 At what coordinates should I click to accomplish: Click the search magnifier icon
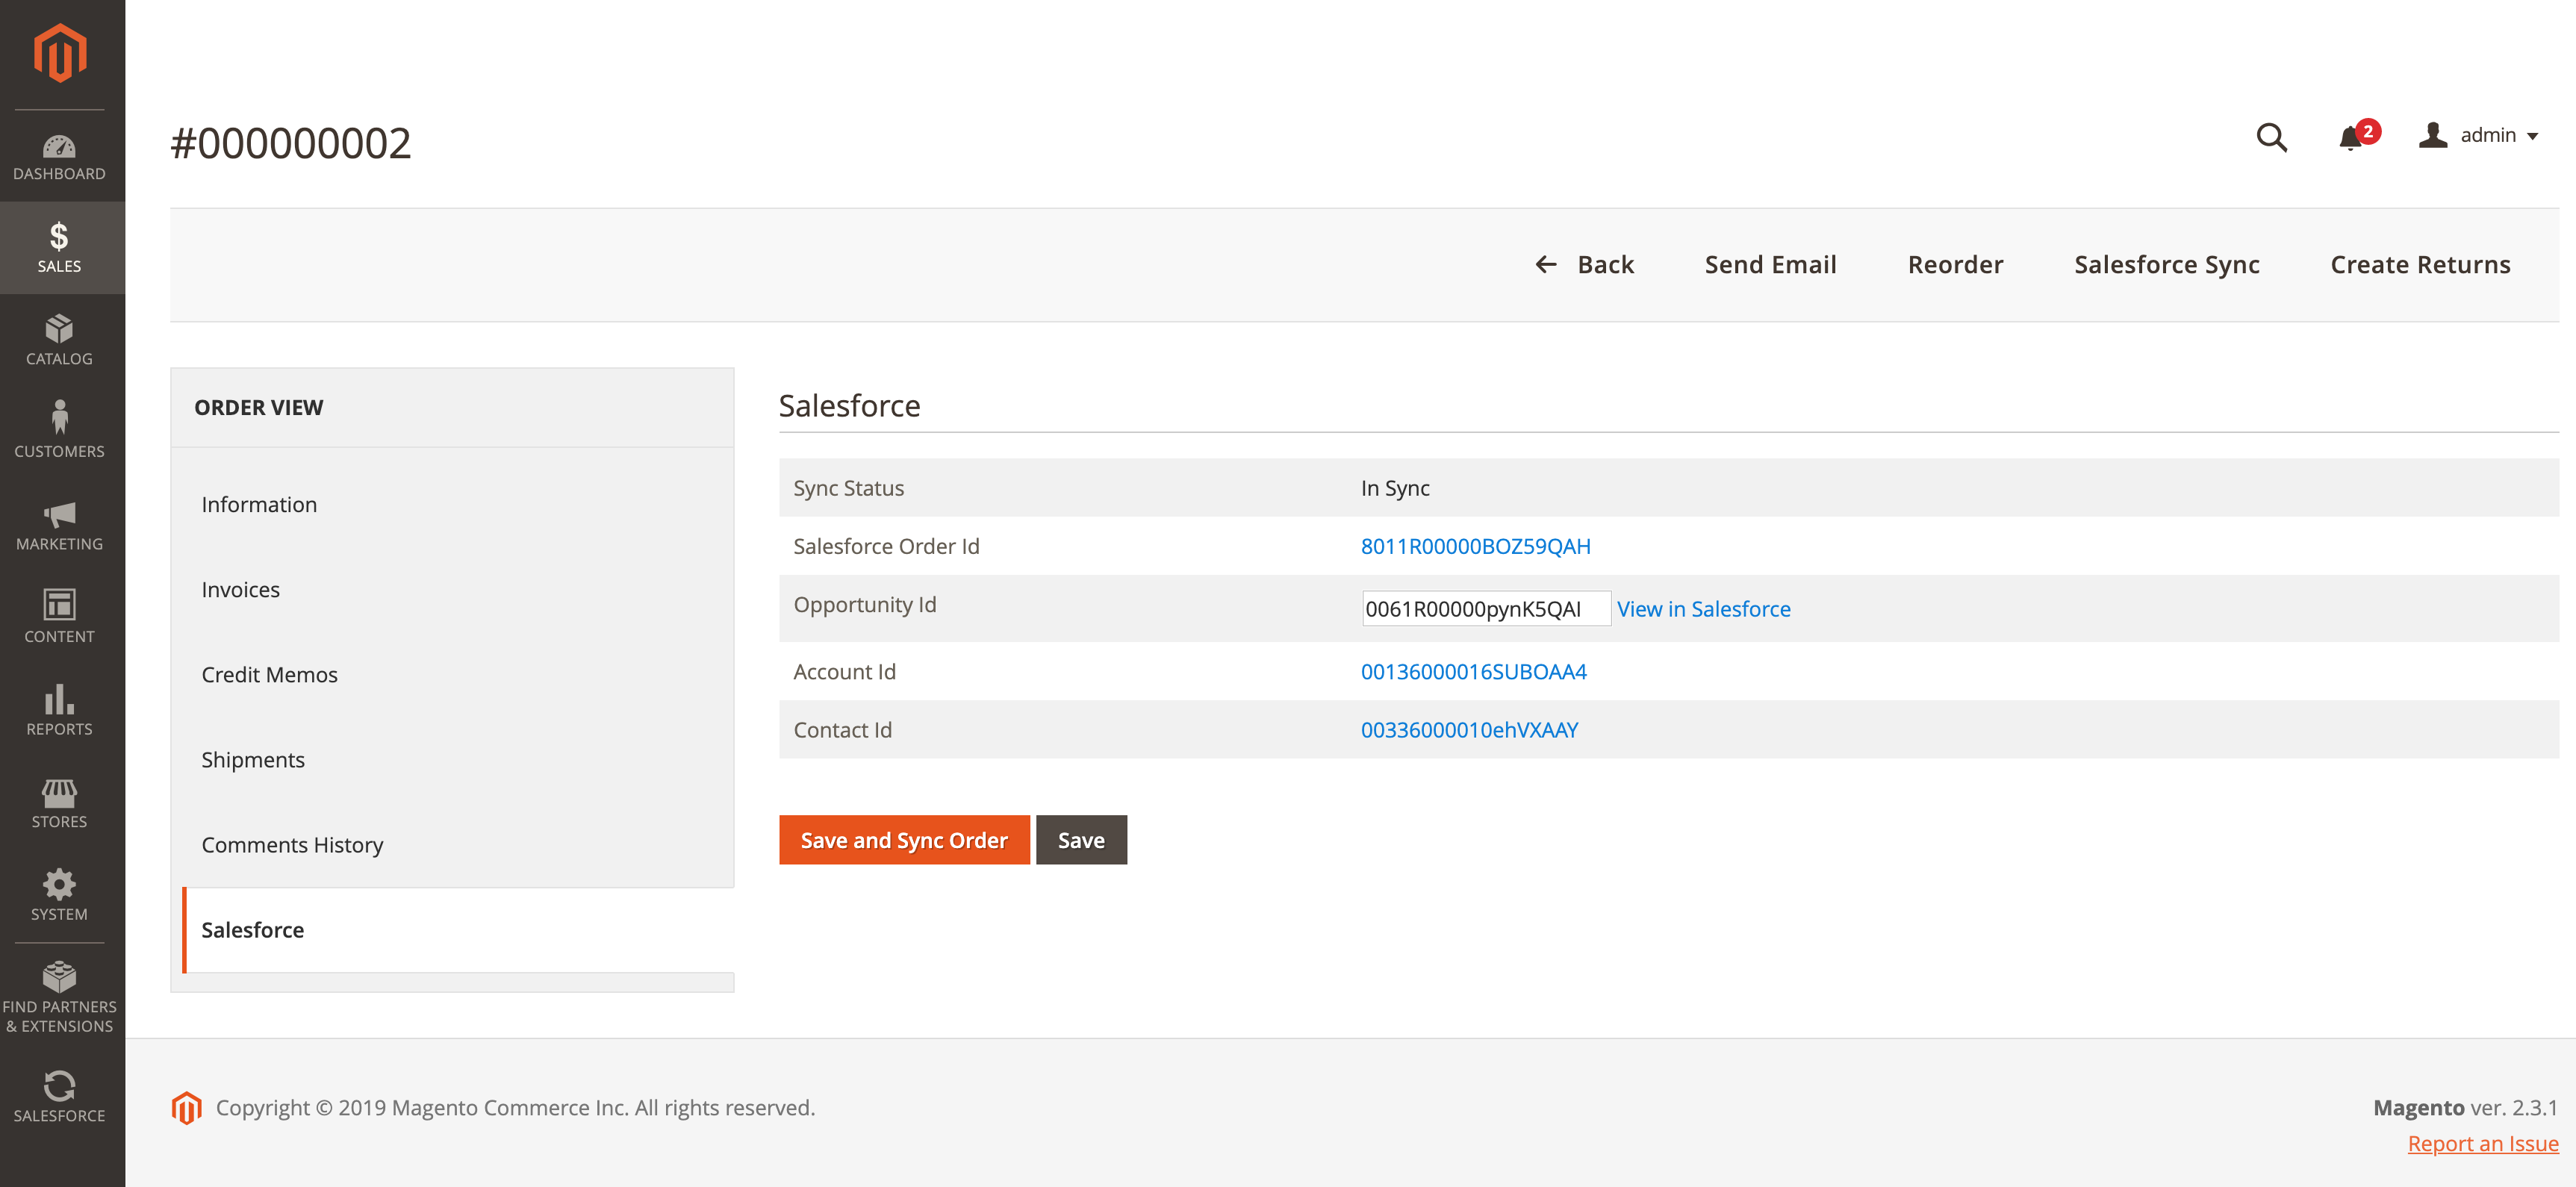coord(2271,136)
